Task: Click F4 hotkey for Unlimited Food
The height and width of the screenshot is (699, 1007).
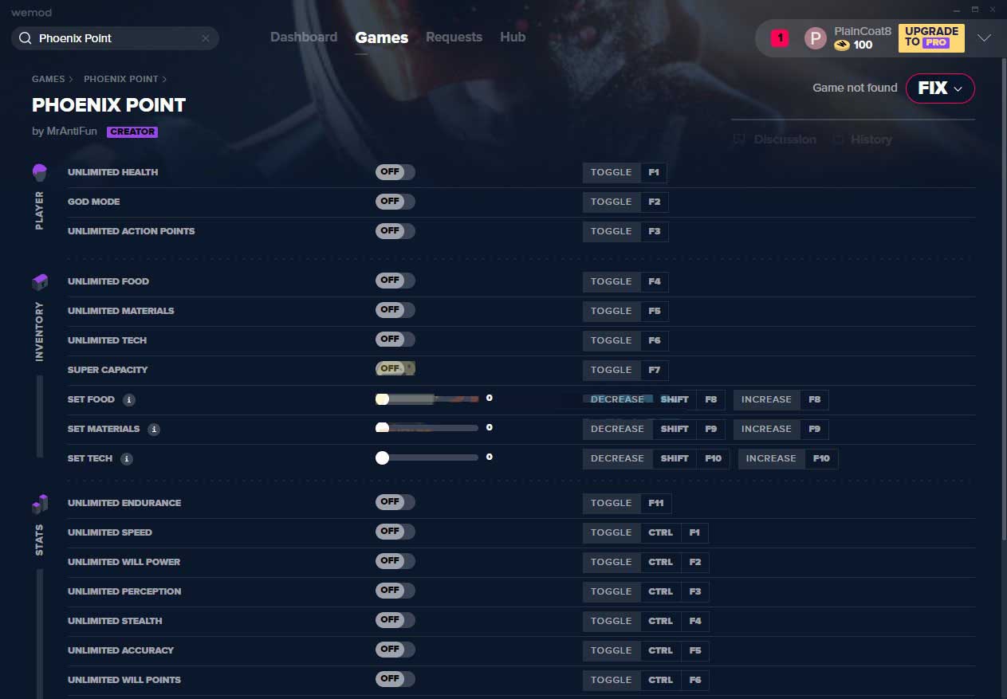Action: (x=655, y=281)
